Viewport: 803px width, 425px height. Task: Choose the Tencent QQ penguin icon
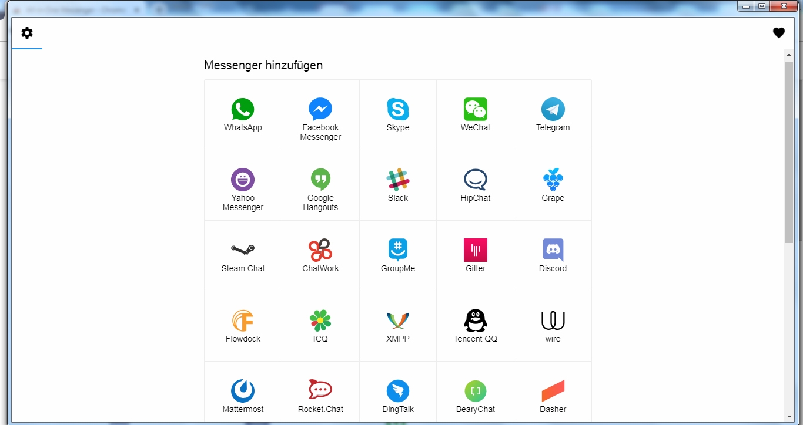coord(476,321)
